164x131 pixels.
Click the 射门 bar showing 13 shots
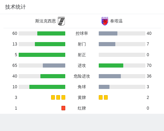(50, 44)
